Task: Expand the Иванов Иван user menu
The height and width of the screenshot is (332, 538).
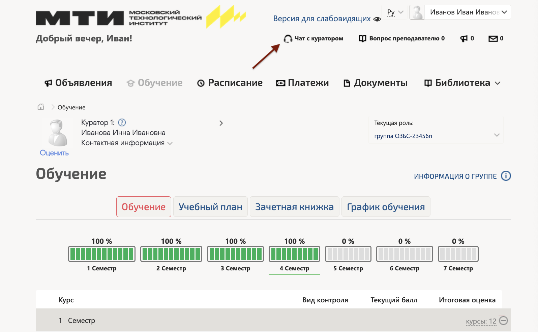Action: 460,12
